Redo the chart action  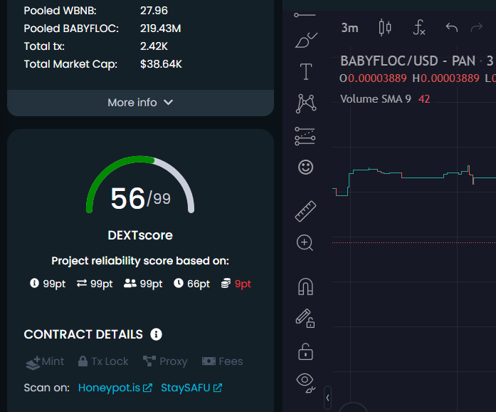[476, 28]
